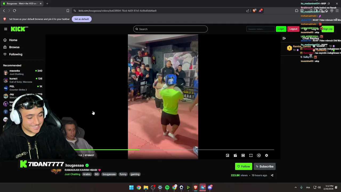The image size is (341, 192).
Task: Open Brave main menu
Action: click(337, 11)
